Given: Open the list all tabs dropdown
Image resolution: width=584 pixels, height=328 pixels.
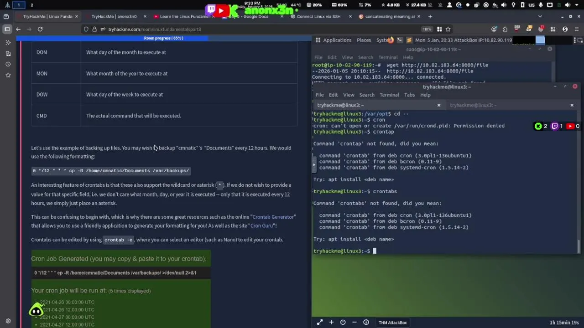Looking at the screenshot, I should (540, 16).
